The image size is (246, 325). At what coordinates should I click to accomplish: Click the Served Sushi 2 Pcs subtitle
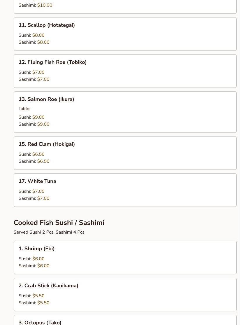point(49,232)
